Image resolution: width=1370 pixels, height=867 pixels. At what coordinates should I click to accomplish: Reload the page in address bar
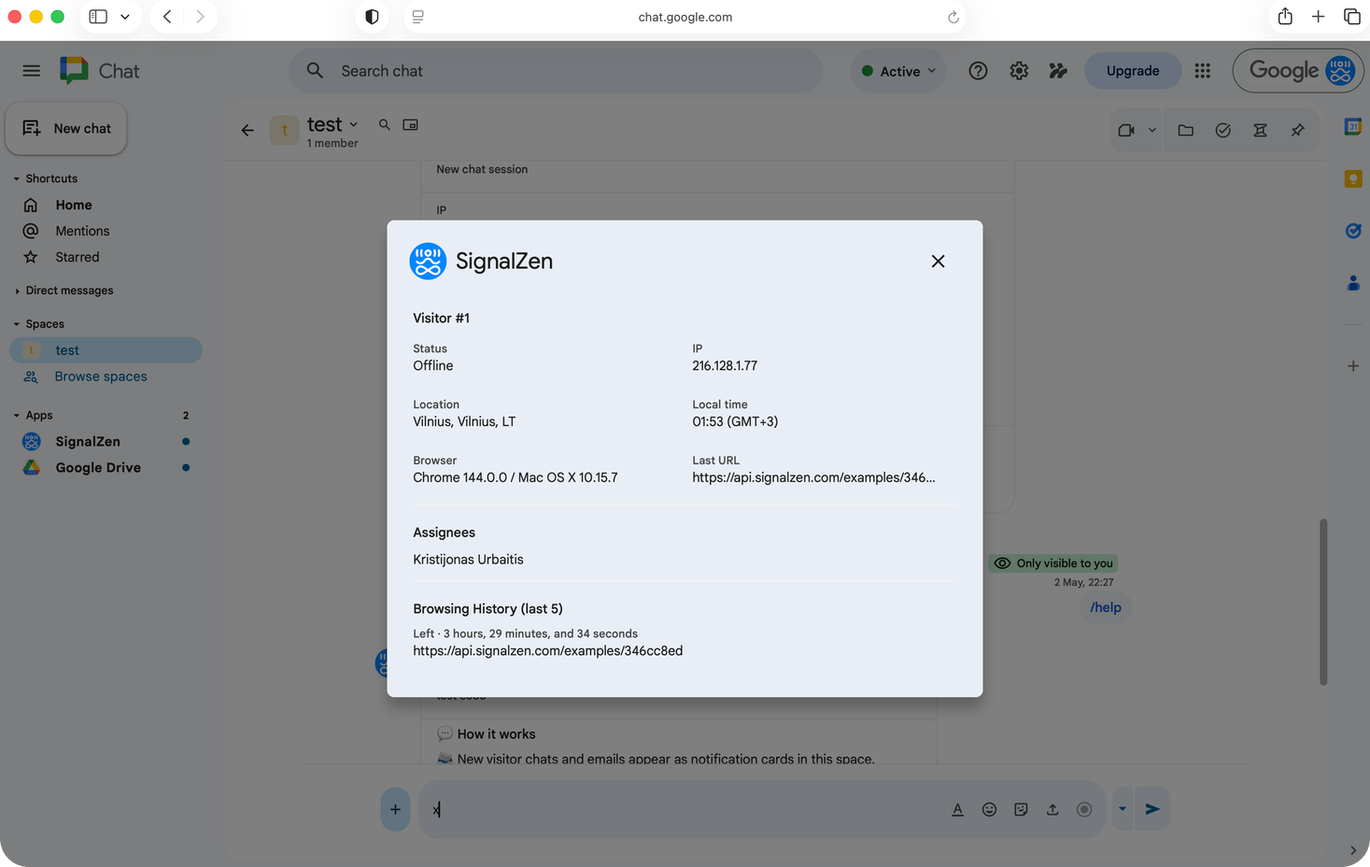(953, 17)
